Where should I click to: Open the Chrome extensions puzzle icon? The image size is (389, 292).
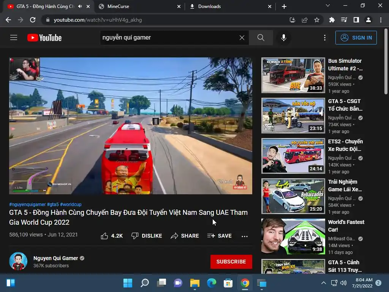332,20
